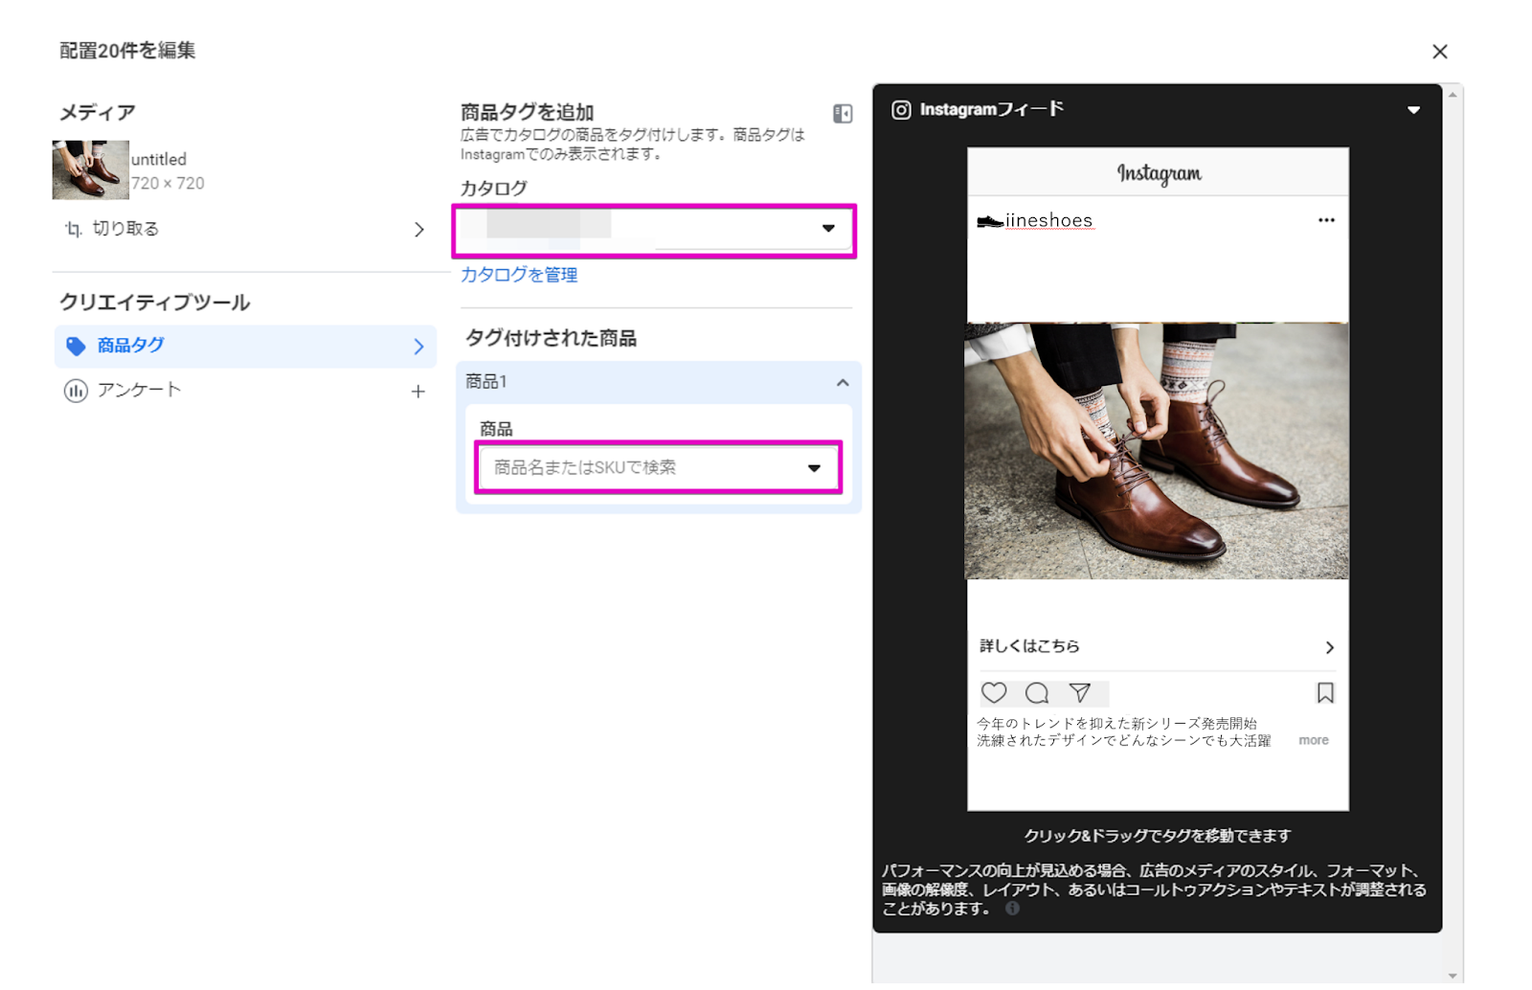Click the panel layout icon beside 商品タグを追加
The height and width of the screenshot is (990, 1532).
[x=843, y=114]
